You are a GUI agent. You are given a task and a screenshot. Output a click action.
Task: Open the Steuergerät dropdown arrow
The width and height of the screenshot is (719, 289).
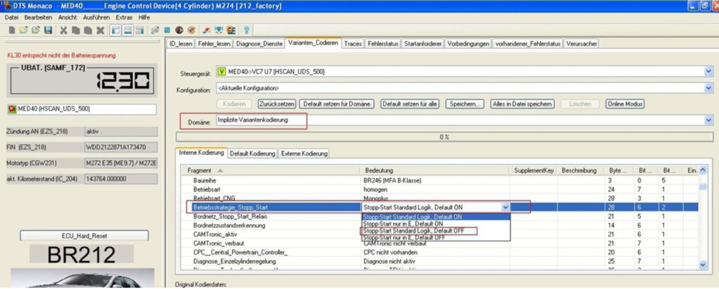click(x=708, y=71)
